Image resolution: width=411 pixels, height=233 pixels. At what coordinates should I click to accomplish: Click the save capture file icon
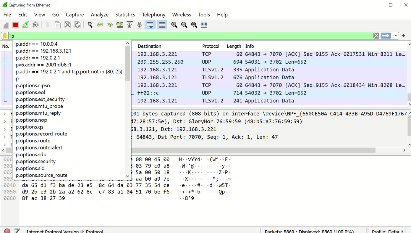pos(58,25)
